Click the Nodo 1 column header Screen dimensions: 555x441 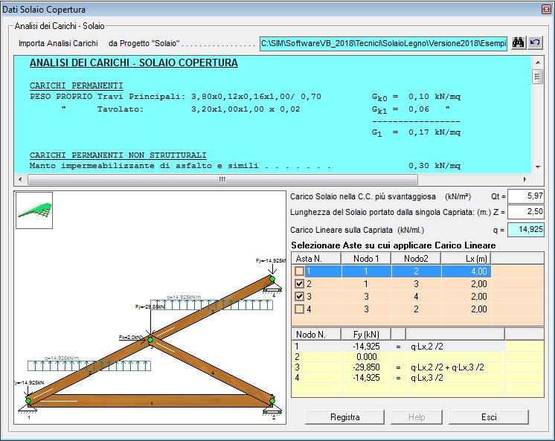coord(366,258)
